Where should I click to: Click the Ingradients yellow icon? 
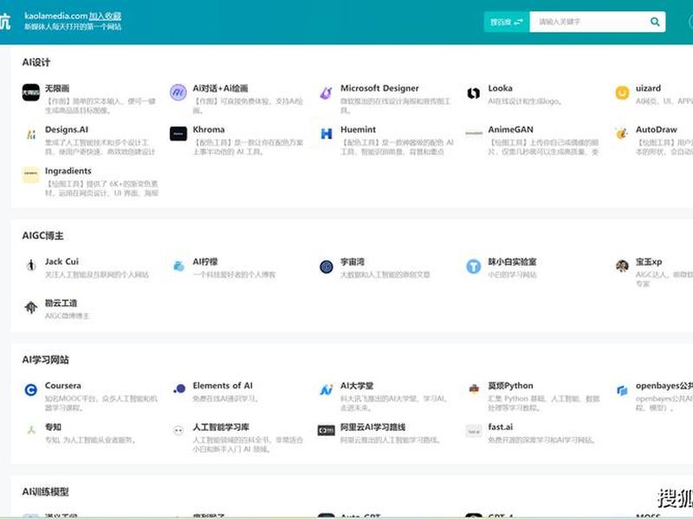pyautogui.click(x=31, y=175)
